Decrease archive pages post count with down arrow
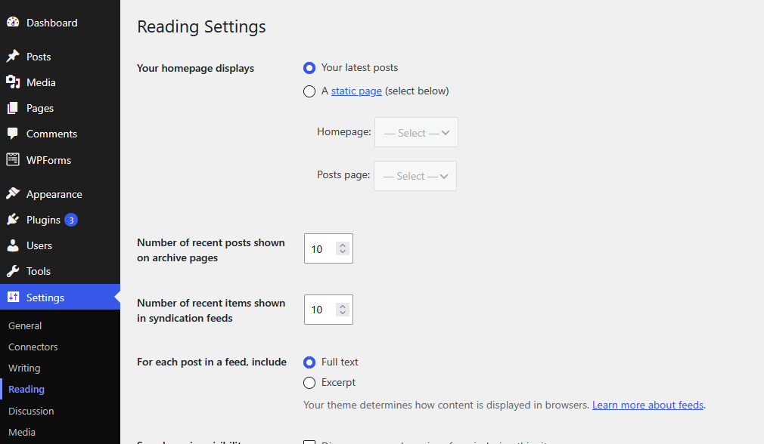Image resolution: width=764 pixels, height=444 pixels. click(x=343, y=252)
